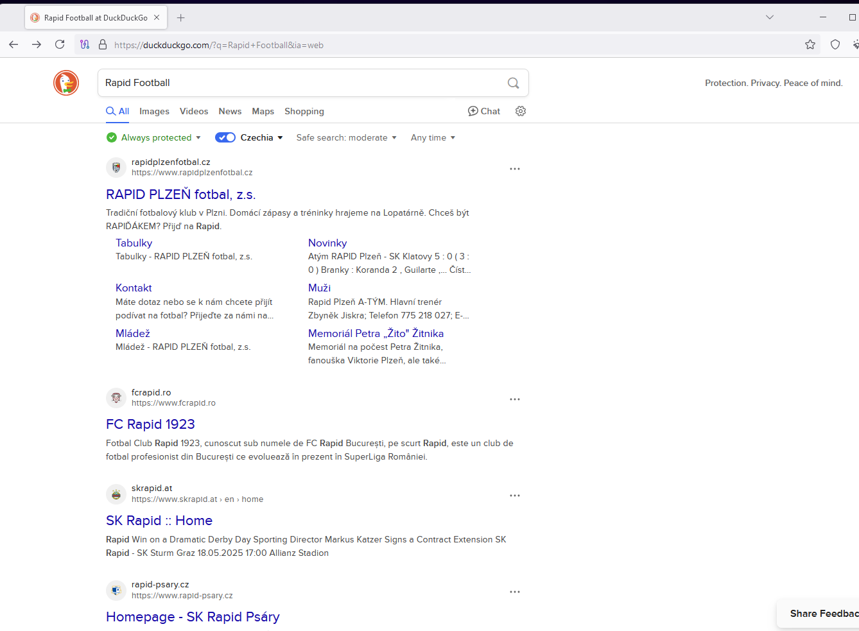Open the Mládež sitelink
This screenshot has width=859, height=631.
coord(133,333)
